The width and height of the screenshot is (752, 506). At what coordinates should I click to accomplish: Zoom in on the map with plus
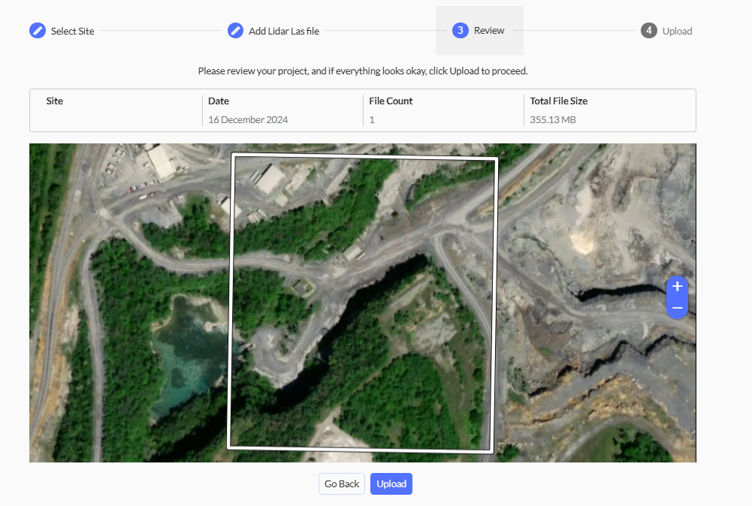point(677,286)
